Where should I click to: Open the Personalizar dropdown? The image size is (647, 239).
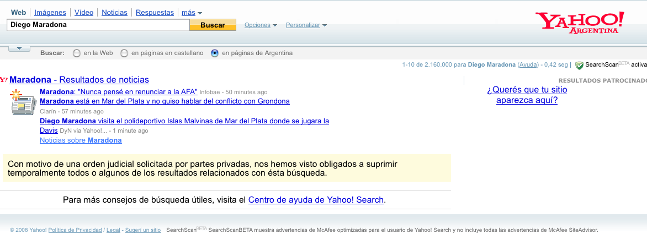pos(306,25)
